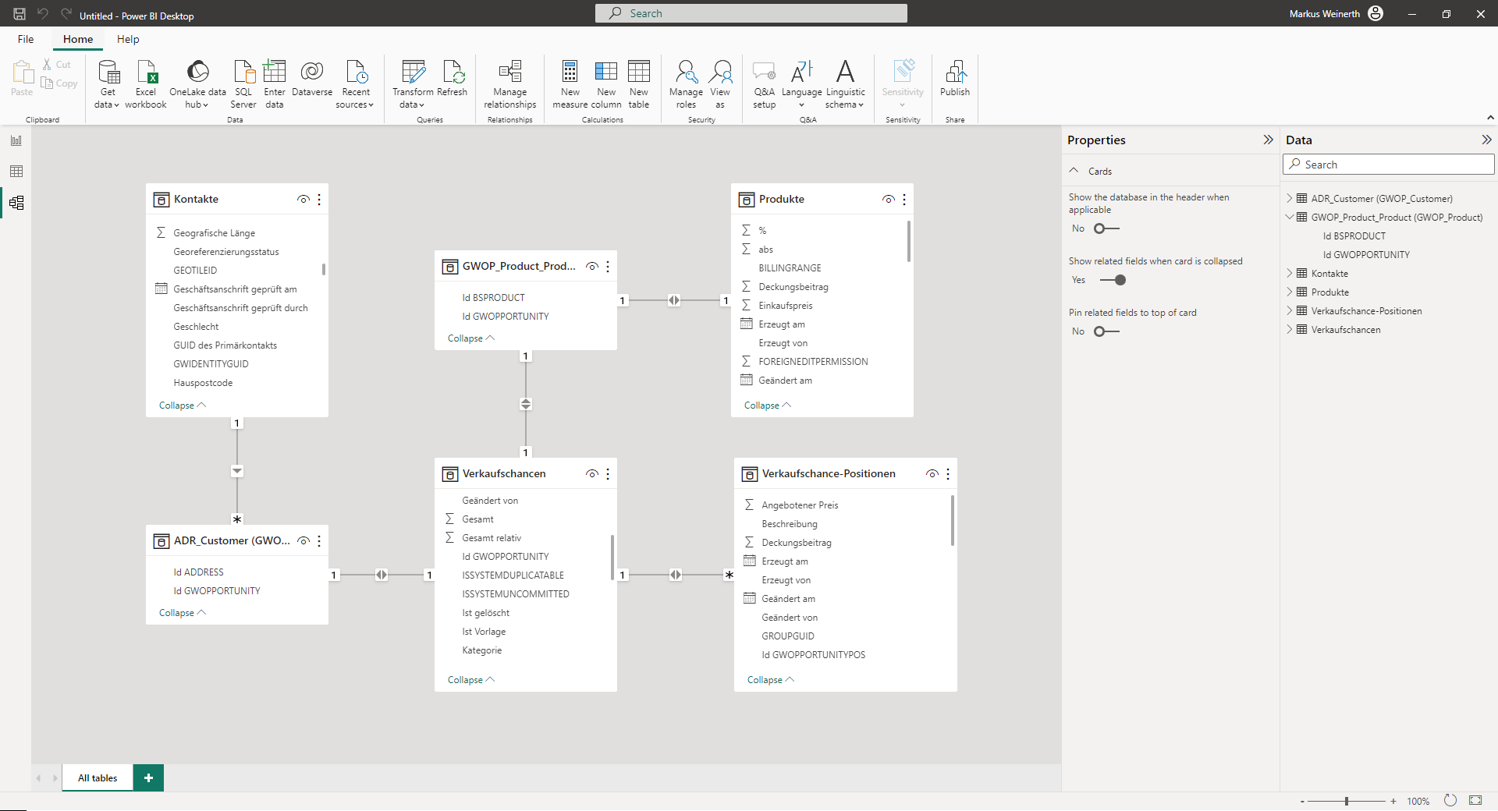The height and width of the screenshot is (811, 1498).
Task: Zoom out with the minus button
Action: [1302, 801]
